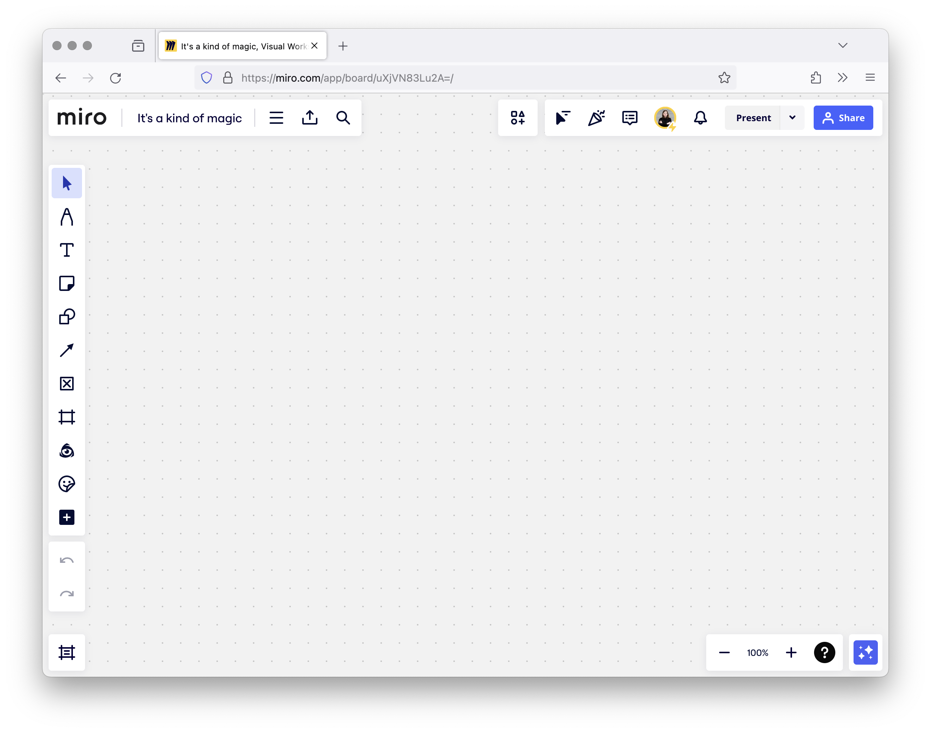Toggle the frames panel at bottom left
Screen dimensions: 931x733
66,652
